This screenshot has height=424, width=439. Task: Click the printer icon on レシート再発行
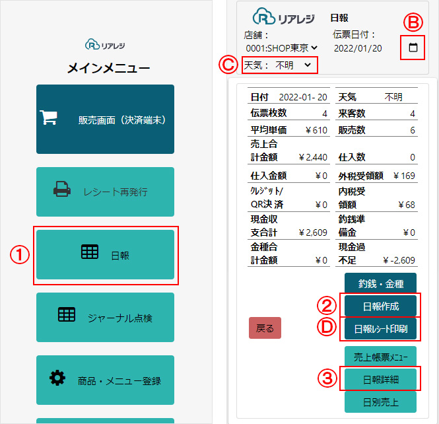[x=62, y=189]
